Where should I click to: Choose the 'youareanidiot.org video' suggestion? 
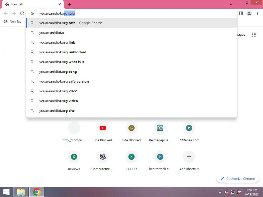(131, 101)
